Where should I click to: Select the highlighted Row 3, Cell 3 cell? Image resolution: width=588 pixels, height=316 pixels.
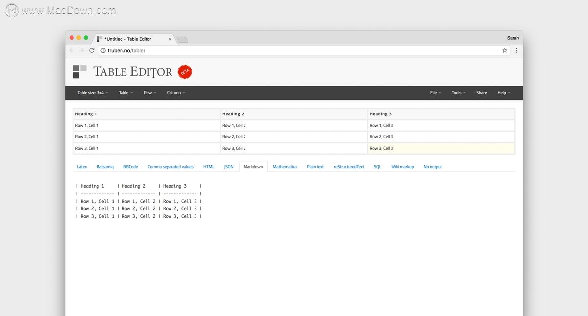441,148
